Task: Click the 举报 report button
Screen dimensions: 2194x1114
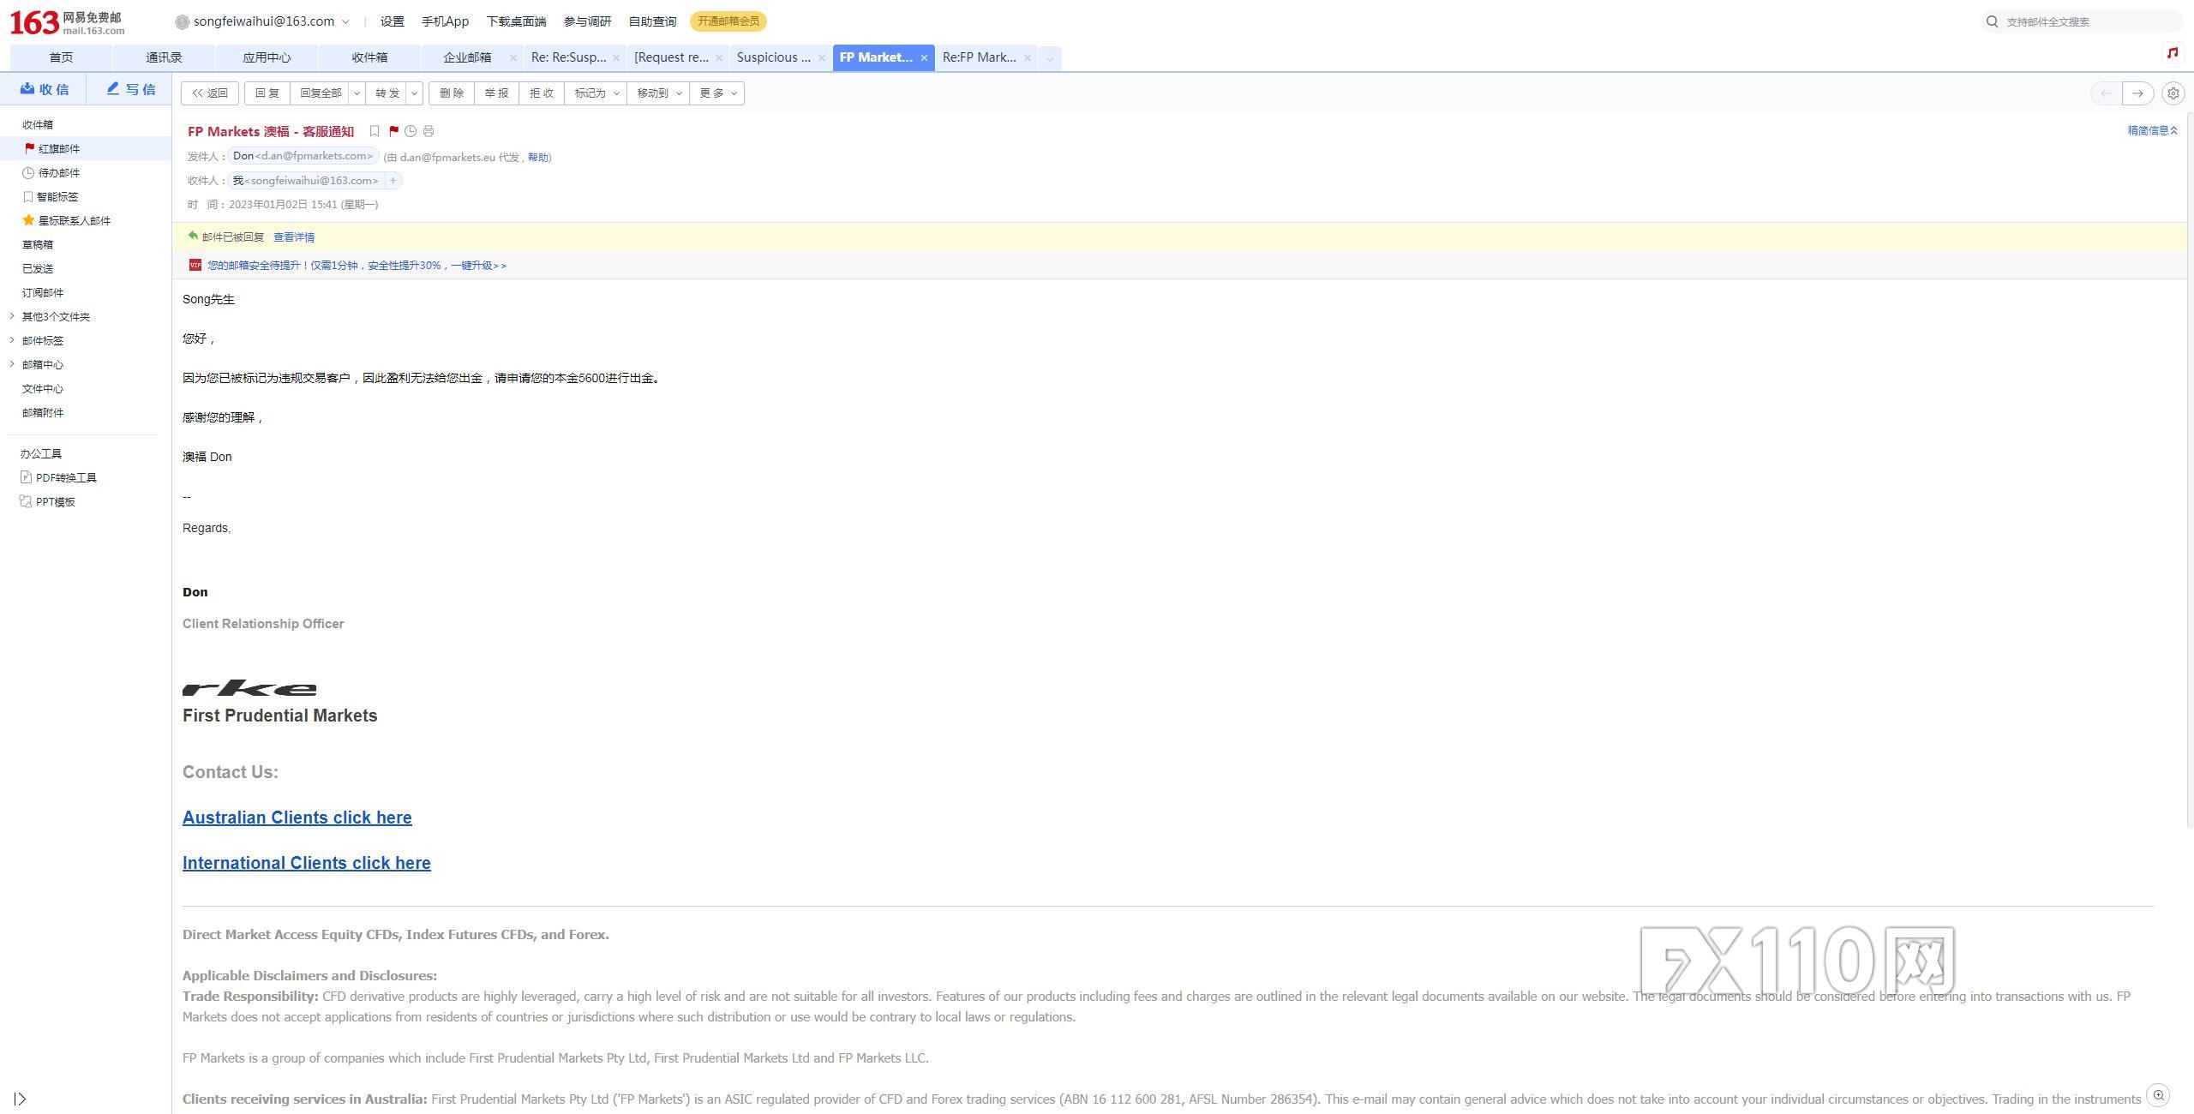Action: point(496,93)
